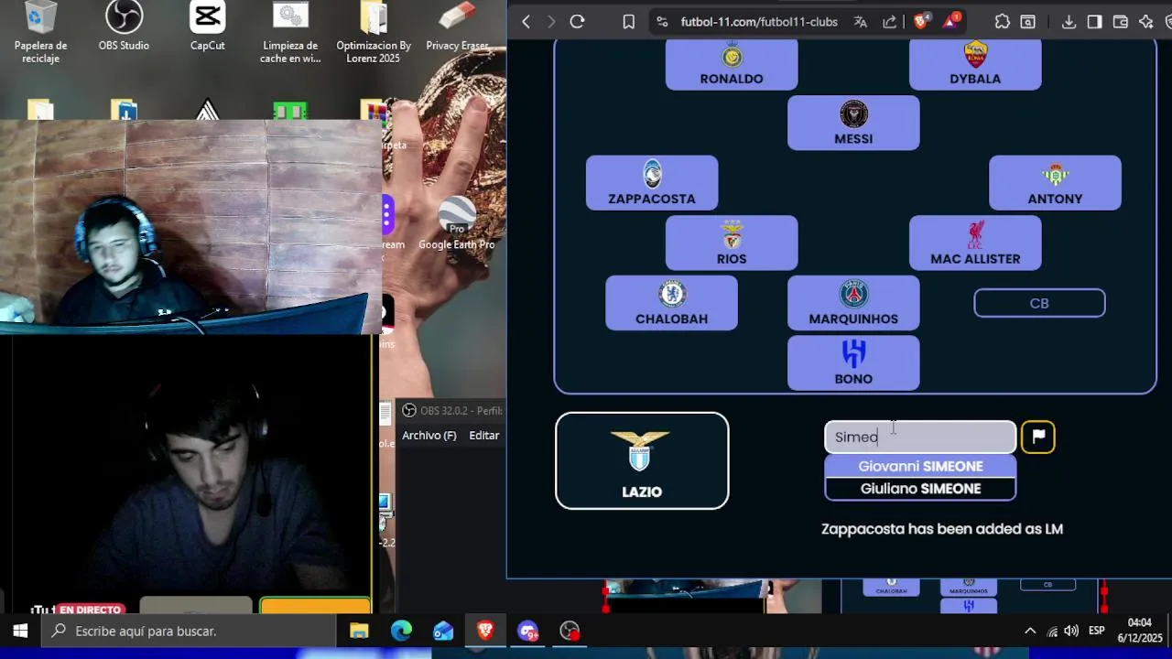Select Giovanni SIMEONE suggestion

[920, 466]
